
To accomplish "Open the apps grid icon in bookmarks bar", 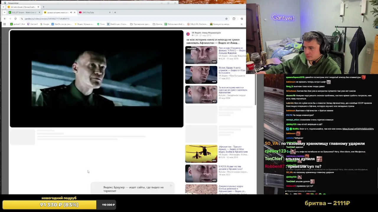I will 4,24.
